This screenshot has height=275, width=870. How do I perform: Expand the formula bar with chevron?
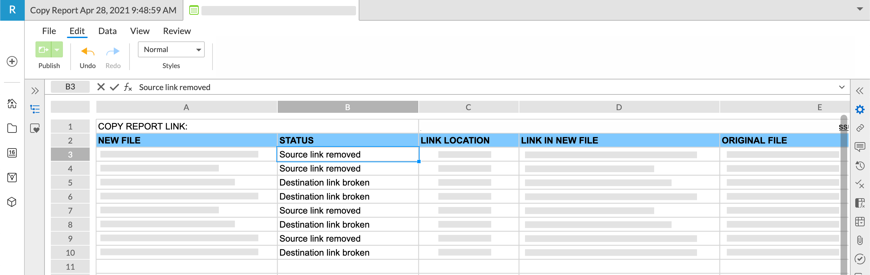pyautogui.click(x=842, y=87)
